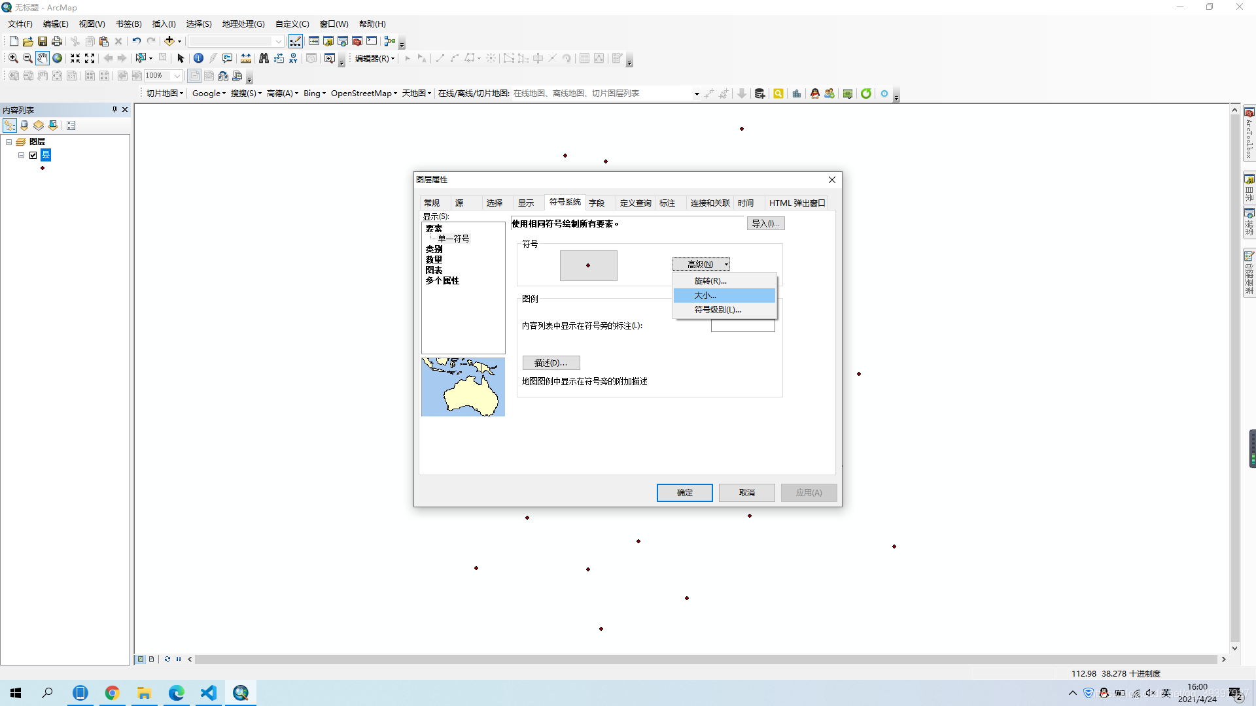Open the Go To XY tool
This screenshot has height=706, width=1256.
[x=293, y=58]
